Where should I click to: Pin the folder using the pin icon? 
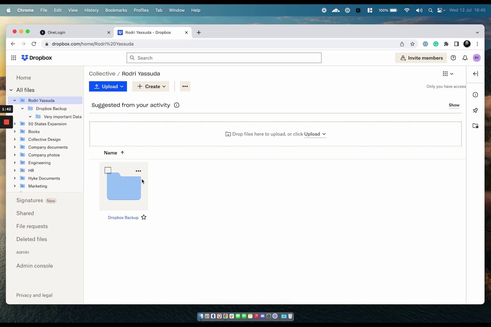coord(475,110)
